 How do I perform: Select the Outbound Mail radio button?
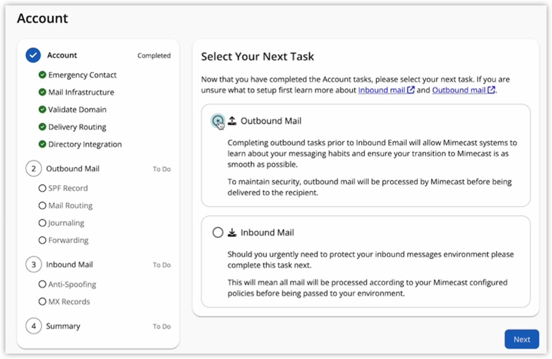pyautogui.click(x=218, y=121)
